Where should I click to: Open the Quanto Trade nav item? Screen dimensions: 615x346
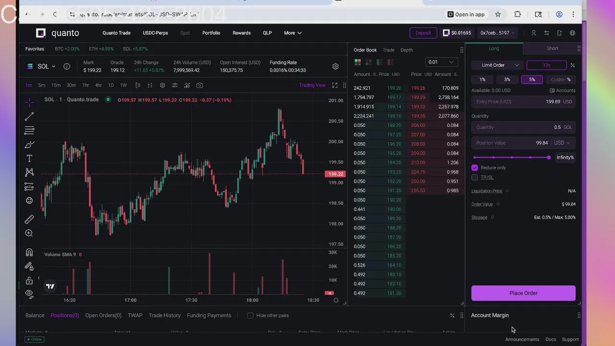point(116,33)
